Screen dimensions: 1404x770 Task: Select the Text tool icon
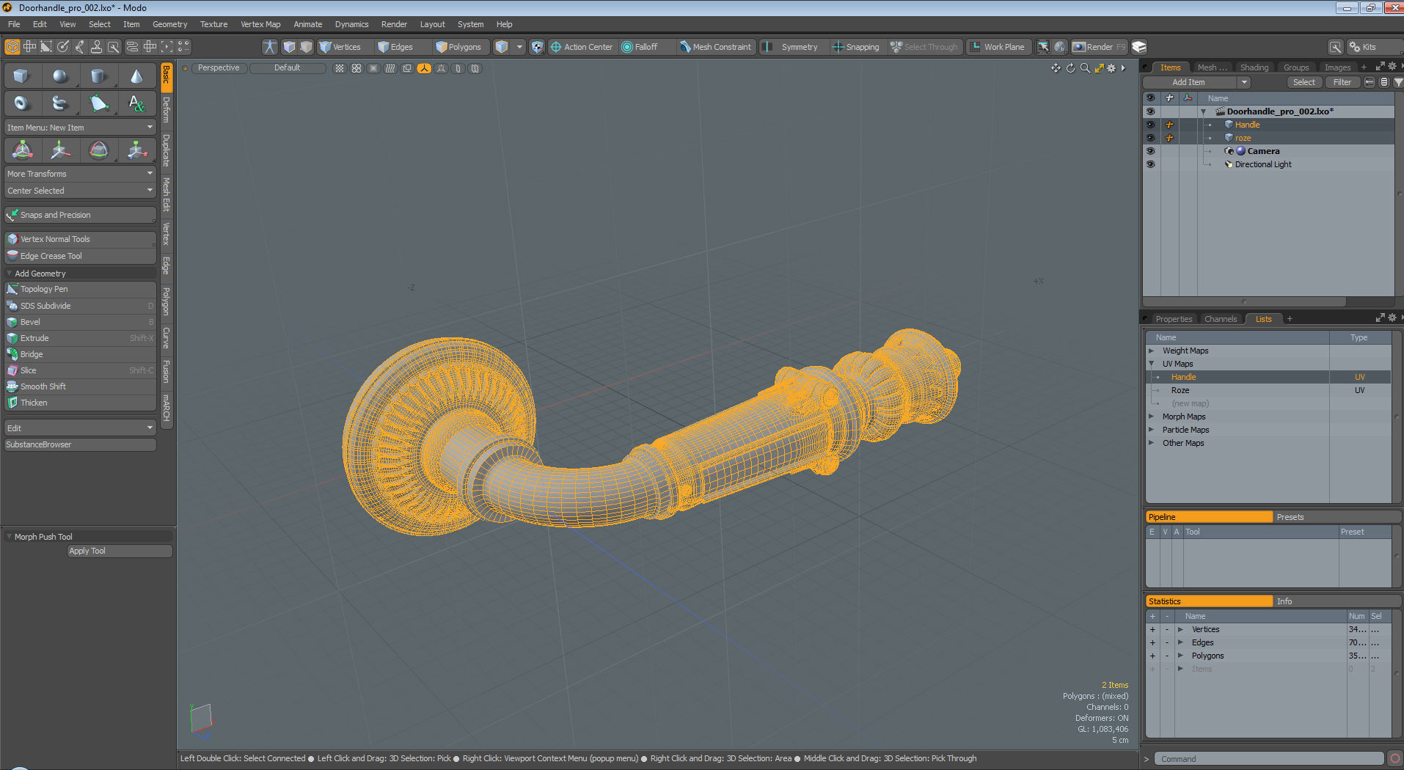pyautogui.click(x=136, y=103)
